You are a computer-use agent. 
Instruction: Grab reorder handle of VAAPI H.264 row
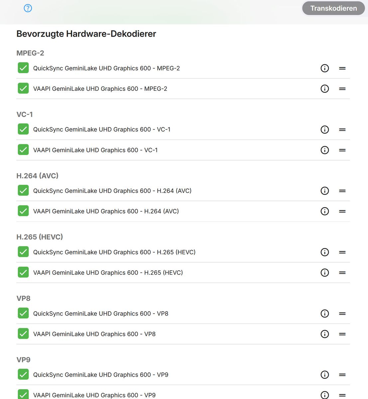coord(342,211)
